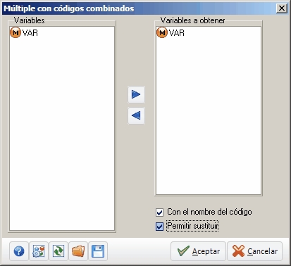Click the settings gears icon button

click(39, 251)
